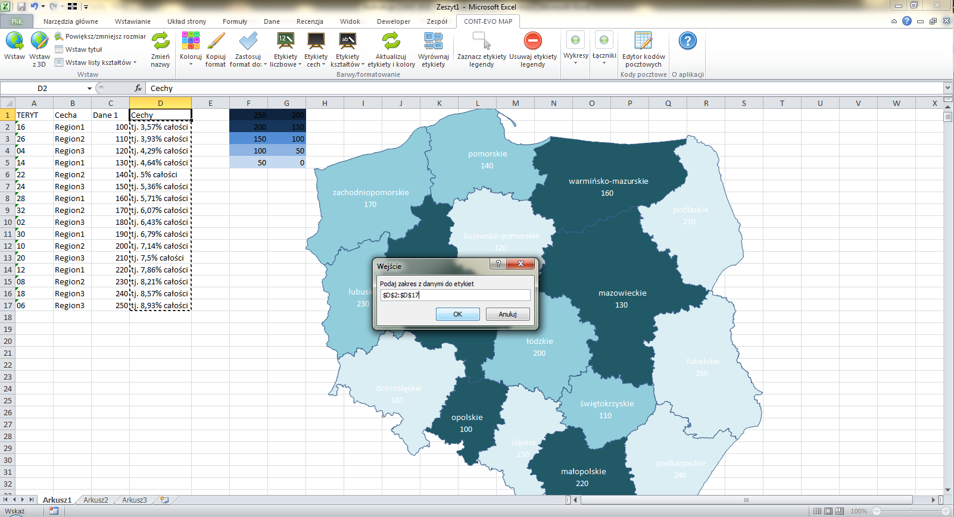Open the Koloruj dropdown
954x517 pixels.
click(x=191, y=49)
